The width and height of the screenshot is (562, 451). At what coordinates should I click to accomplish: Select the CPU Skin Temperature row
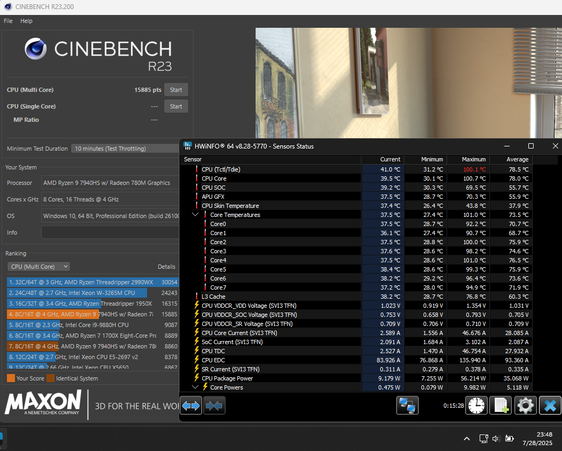click(x=356, y=205)
